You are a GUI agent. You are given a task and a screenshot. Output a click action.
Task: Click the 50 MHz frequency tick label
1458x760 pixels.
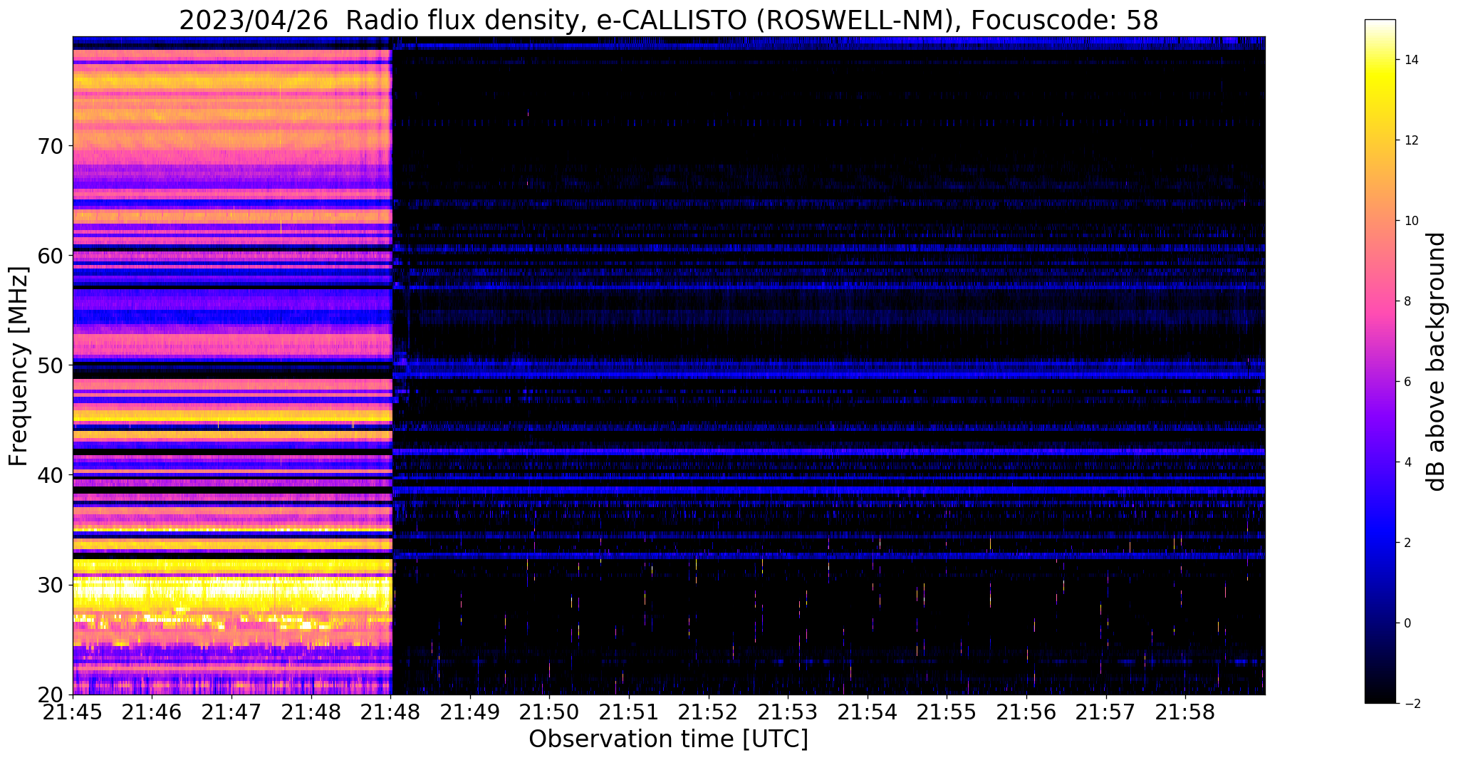pos(49,365)
